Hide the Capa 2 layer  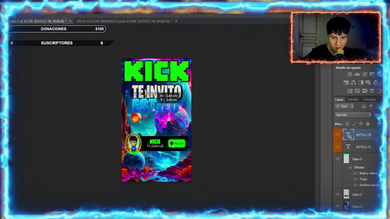(337, 194)
